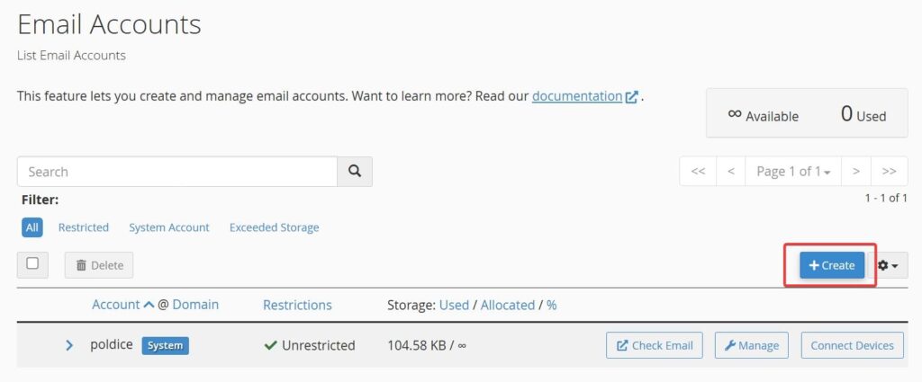Select the All filter
This screenshot has width=922, height=382.
pyautogui.click(x=32, y=227)
